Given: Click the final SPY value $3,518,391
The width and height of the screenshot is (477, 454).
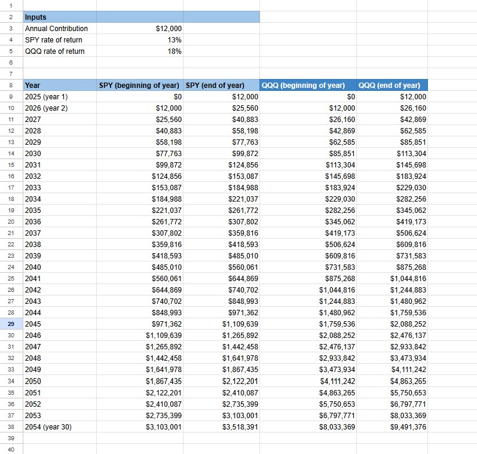Looking at the screenshot, I should click(x=221, y=426).
